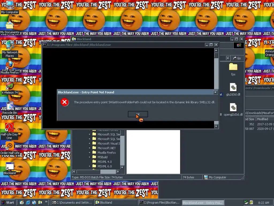The width and height of the screenshot is (274, 206).
Task: Click the Modified column header in 7-Zip
Action: pos(265,119)
